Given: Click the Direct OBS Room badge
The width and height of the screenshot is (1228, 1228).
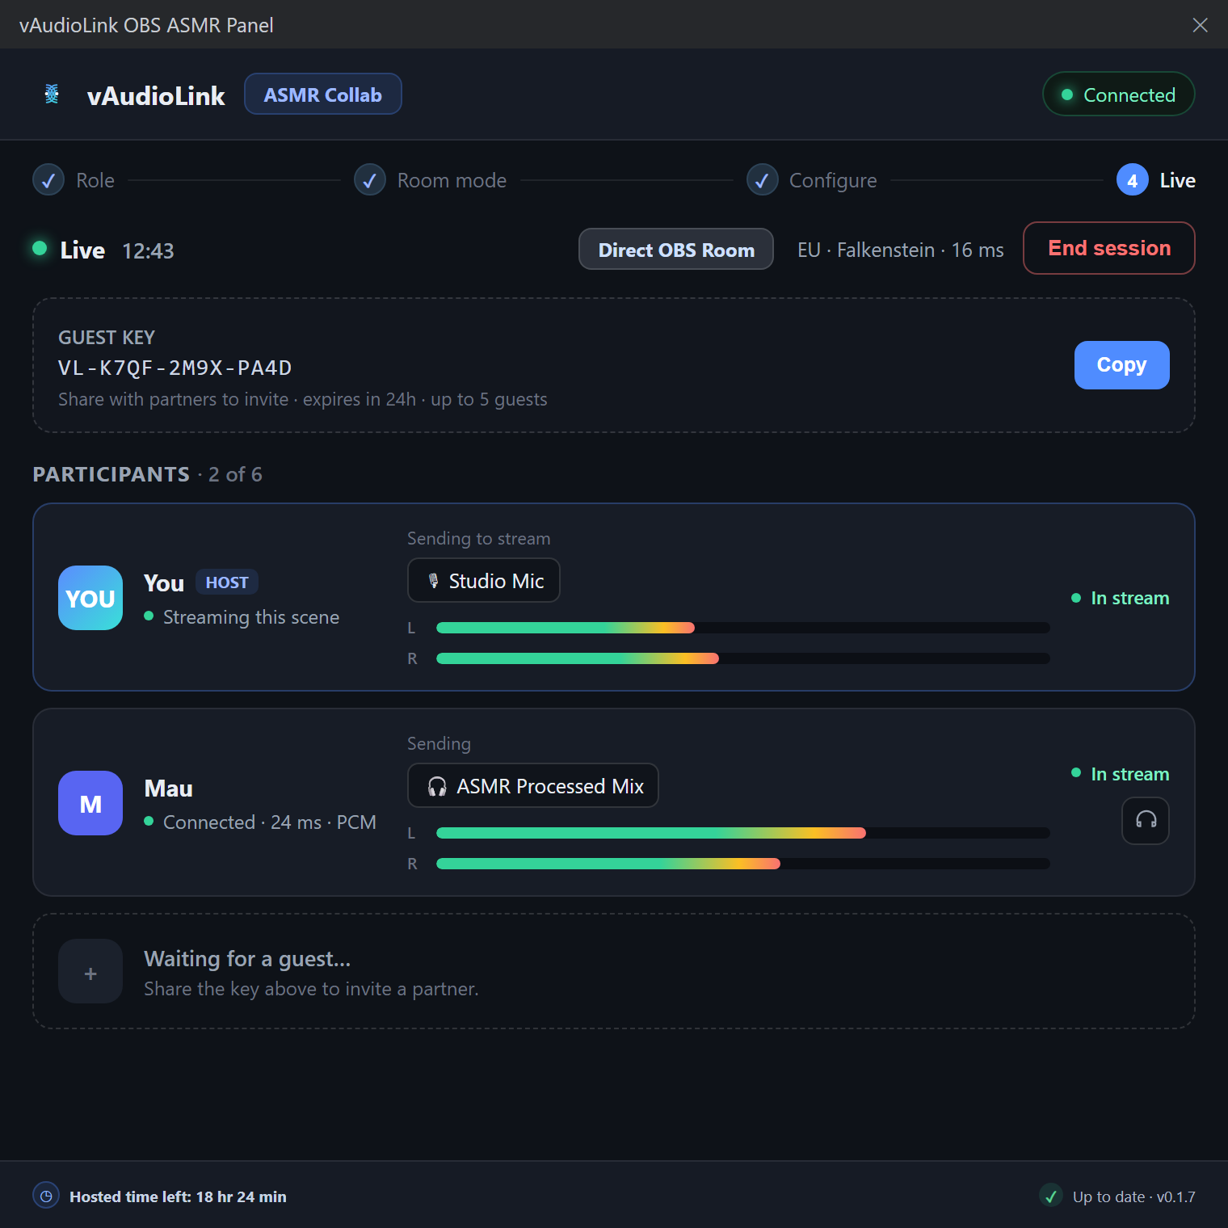Looking at the screenshot, I should (676, 250).
